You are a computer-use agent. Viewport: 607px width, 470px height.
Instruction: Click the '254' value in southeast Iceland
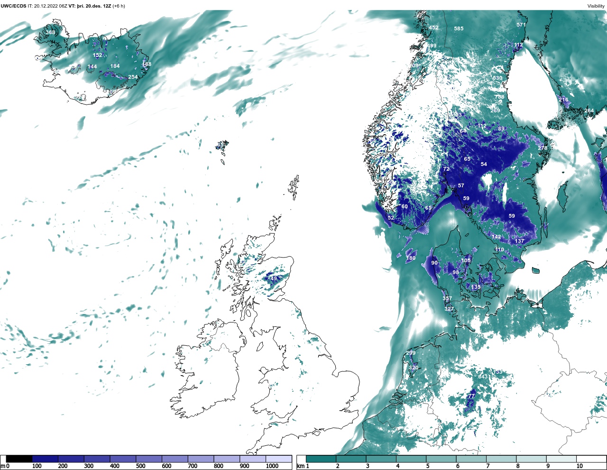(133, 77)
